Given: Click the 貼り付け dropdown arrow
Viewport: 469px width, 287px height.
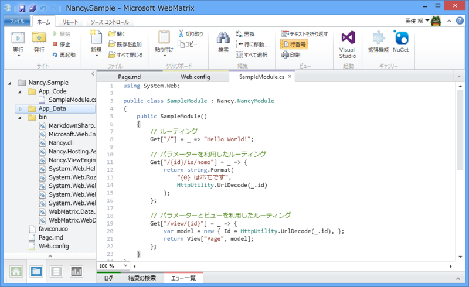Looking at the screenshot, I should (x=164, y=56).
